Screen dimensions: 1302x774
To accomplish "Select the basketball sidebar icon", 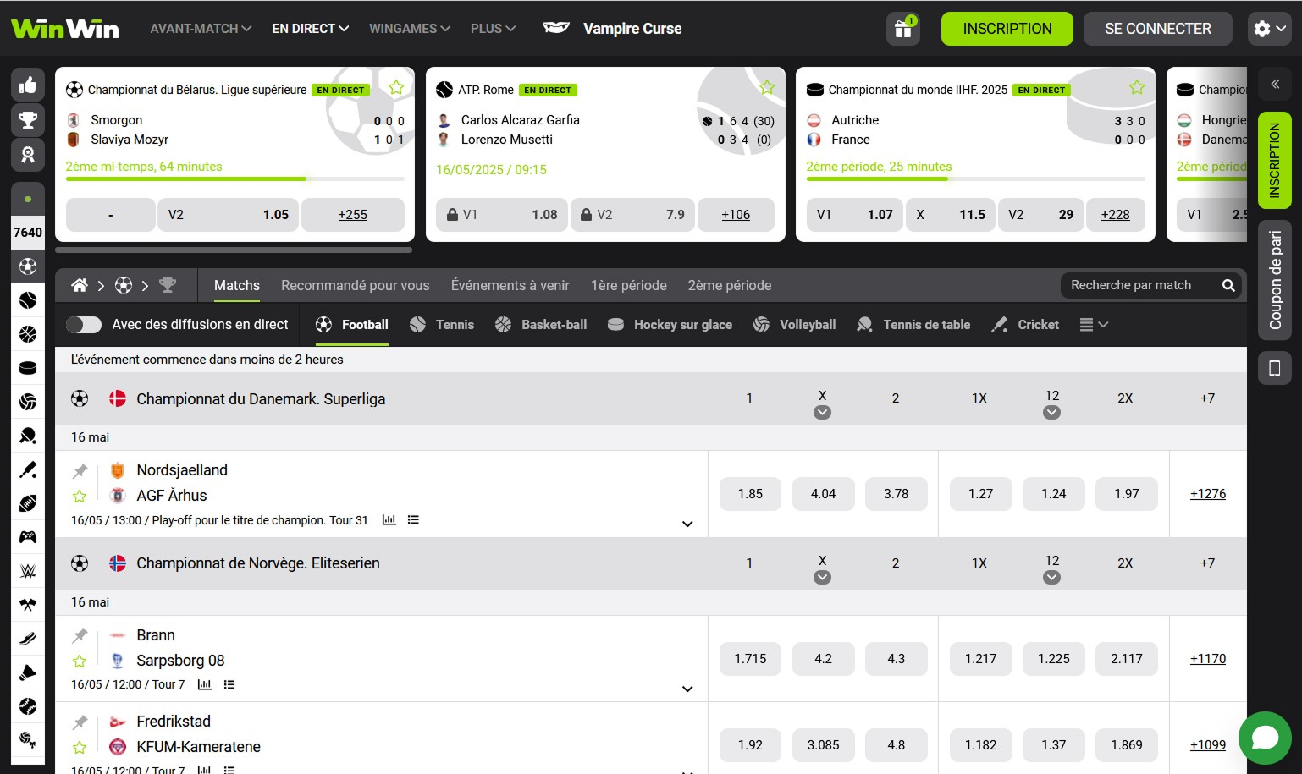I will click(28, 334).
